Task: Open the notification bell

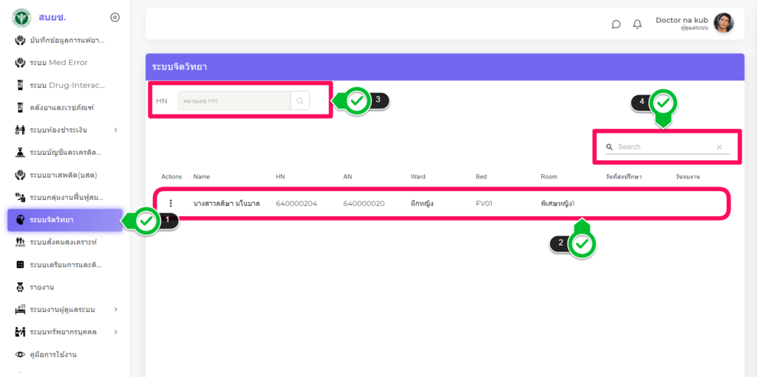Action: click(637, 24)
